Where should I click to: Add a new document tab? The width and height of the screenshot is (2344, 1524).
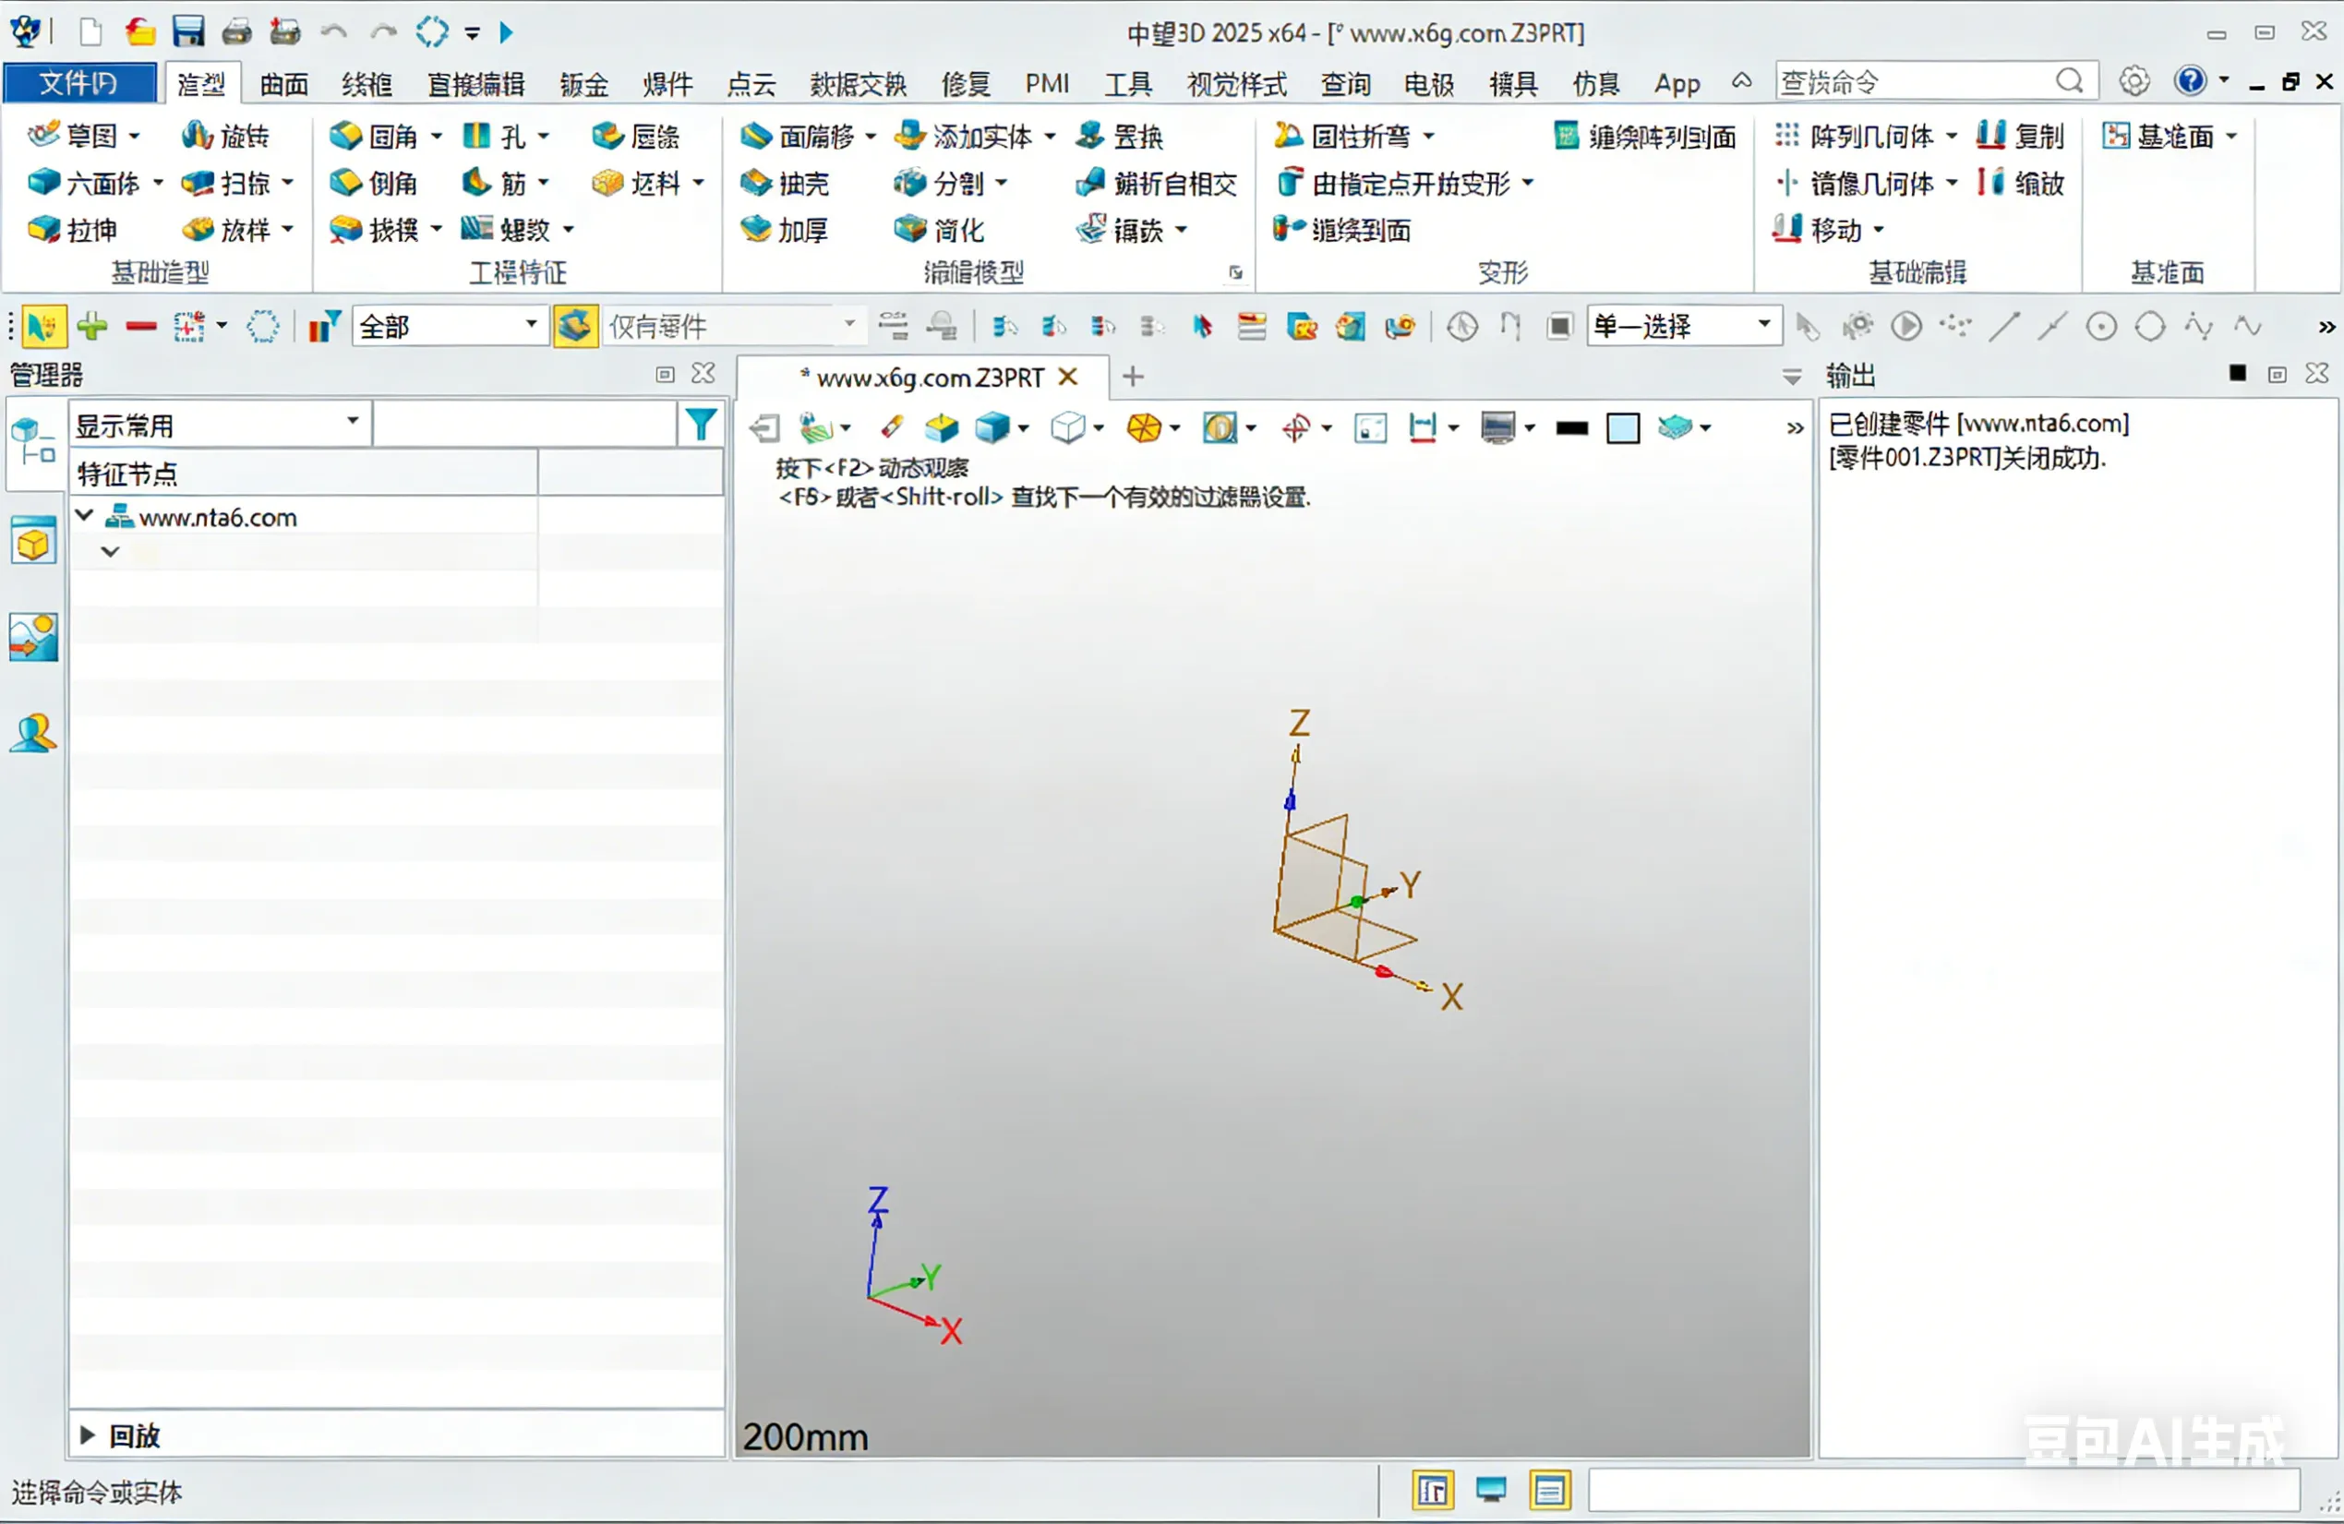[x=1133, y=377]
